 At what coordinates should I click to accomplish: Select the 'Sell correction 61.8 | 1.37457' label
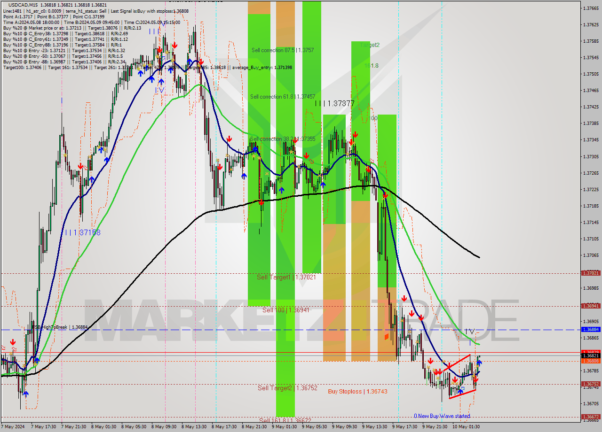(x=283, y=97)
